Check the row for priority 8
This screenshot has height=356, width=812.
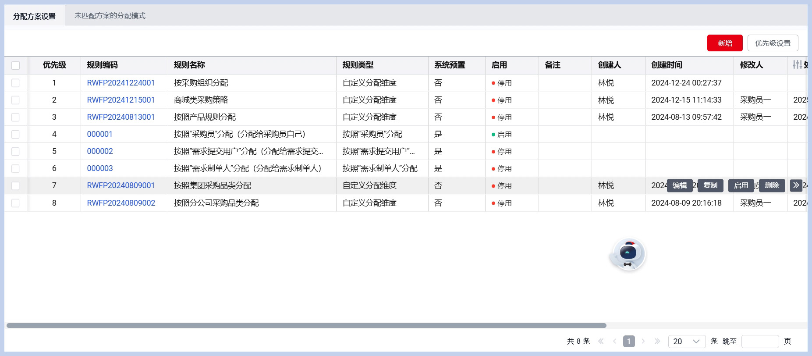(x=16, y=203)
